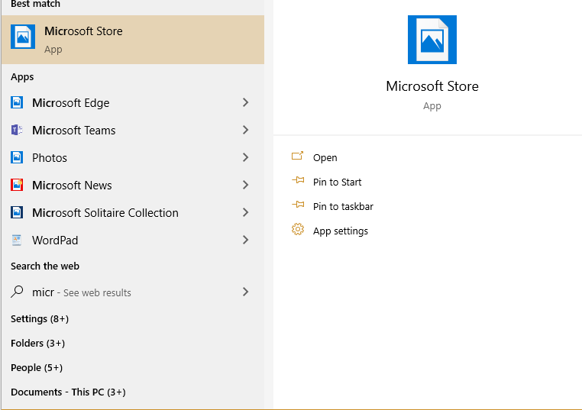Image resolution: width=582 pixels, height=410 pixels.
Task: Click the large Microsoft Store preview icon
Action: point(432,40)
